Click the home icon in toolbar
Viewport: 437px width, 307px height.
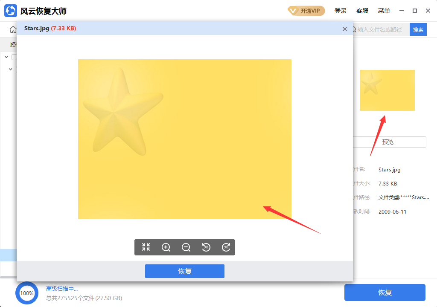13,29
